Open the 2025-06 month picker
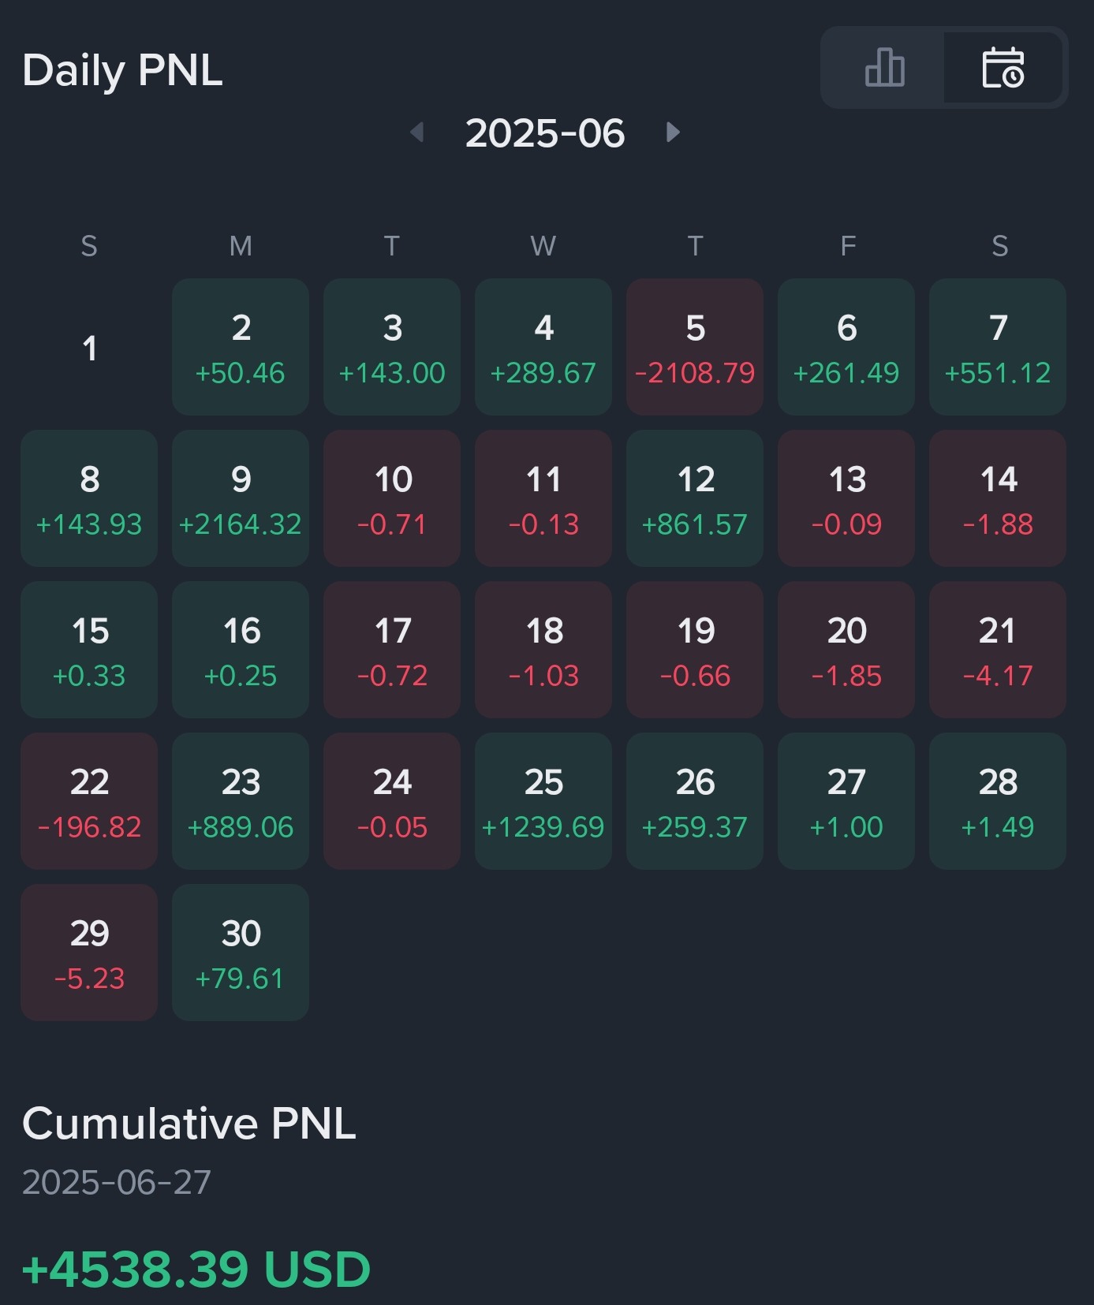 pos(544,133)
